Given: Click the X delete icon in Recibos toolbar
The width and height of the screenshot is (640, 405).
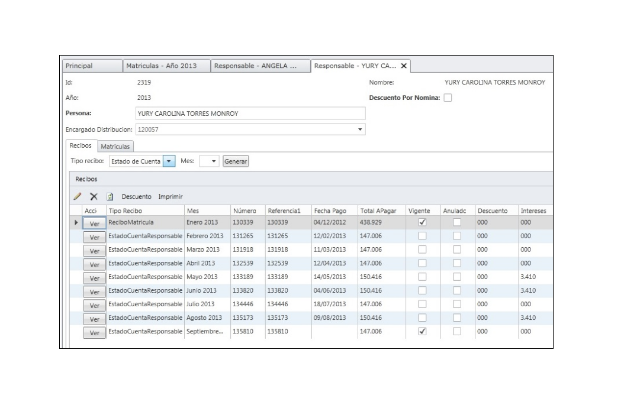Looking at the screenshot, I should [93, 196].
